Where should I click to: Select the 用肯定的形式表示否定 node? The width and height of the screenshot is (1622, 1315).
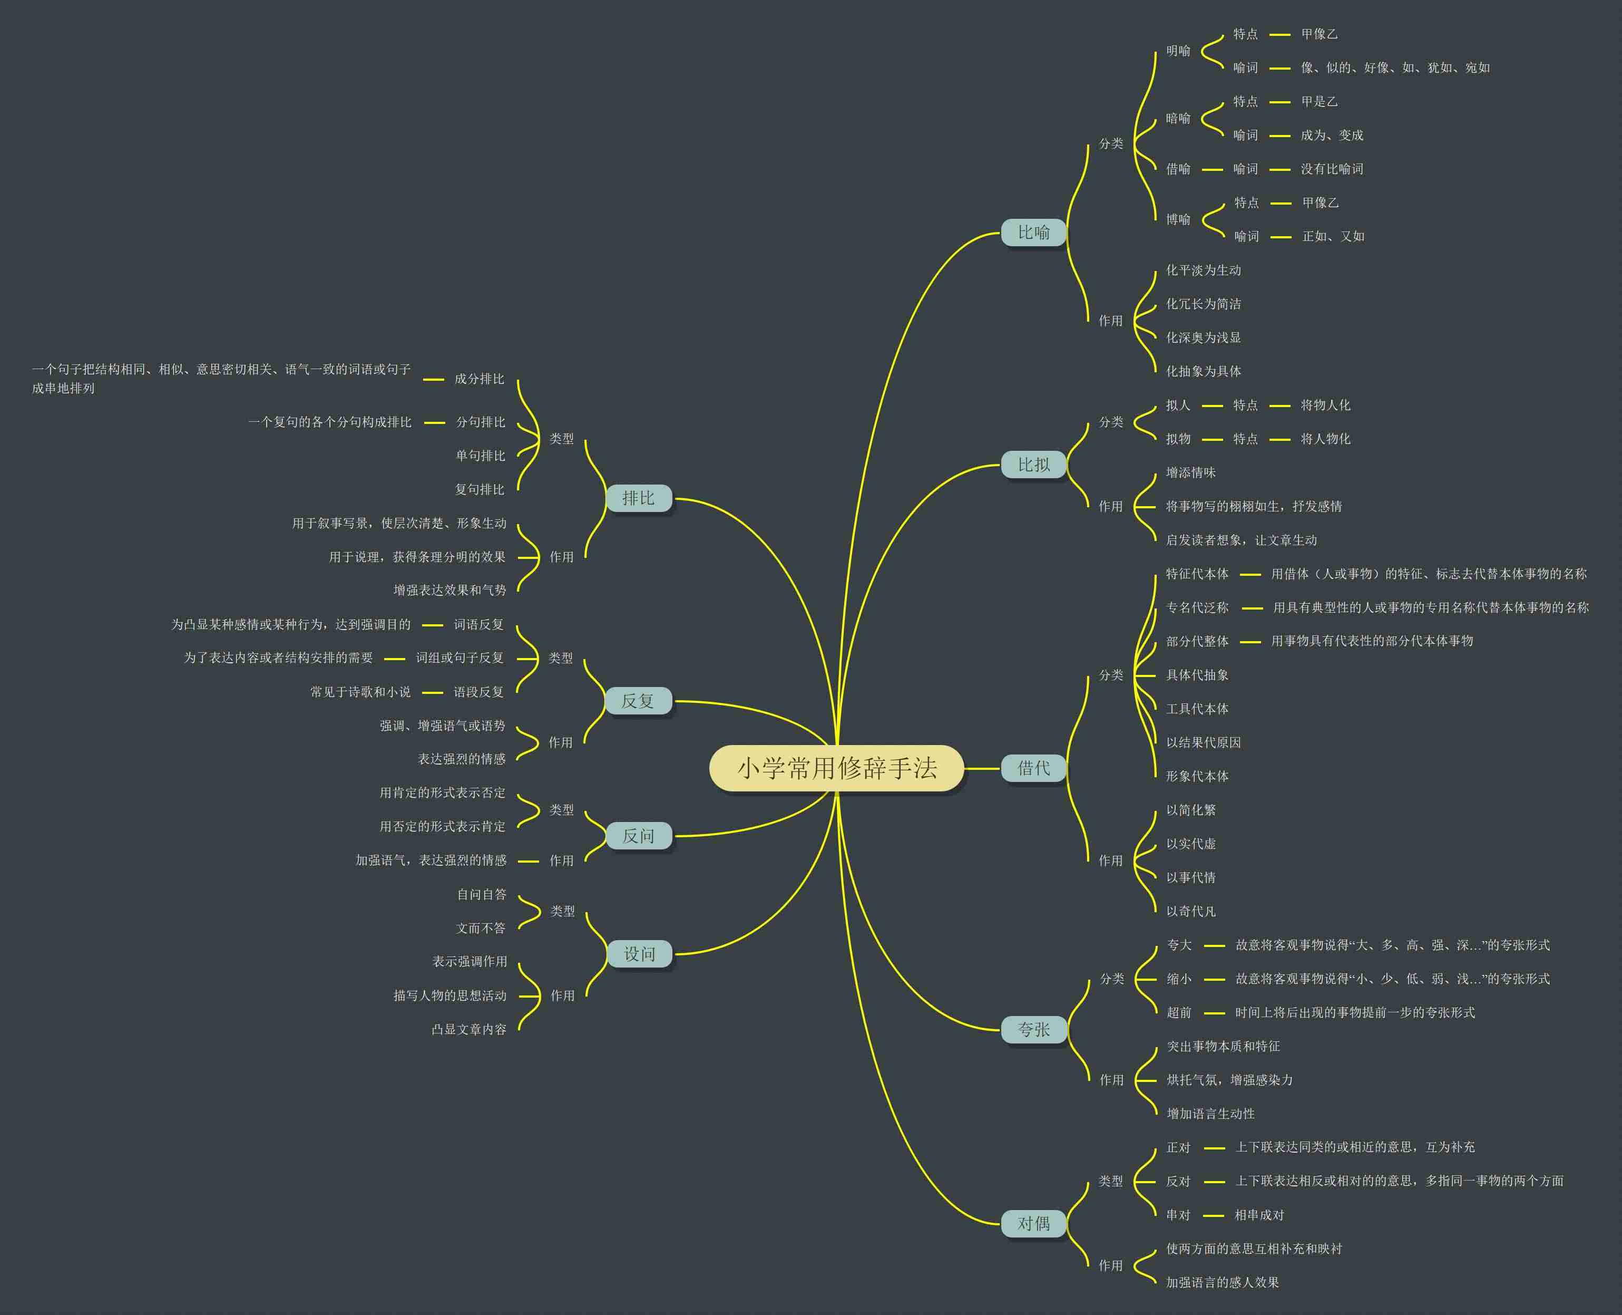tap(443, 793)
